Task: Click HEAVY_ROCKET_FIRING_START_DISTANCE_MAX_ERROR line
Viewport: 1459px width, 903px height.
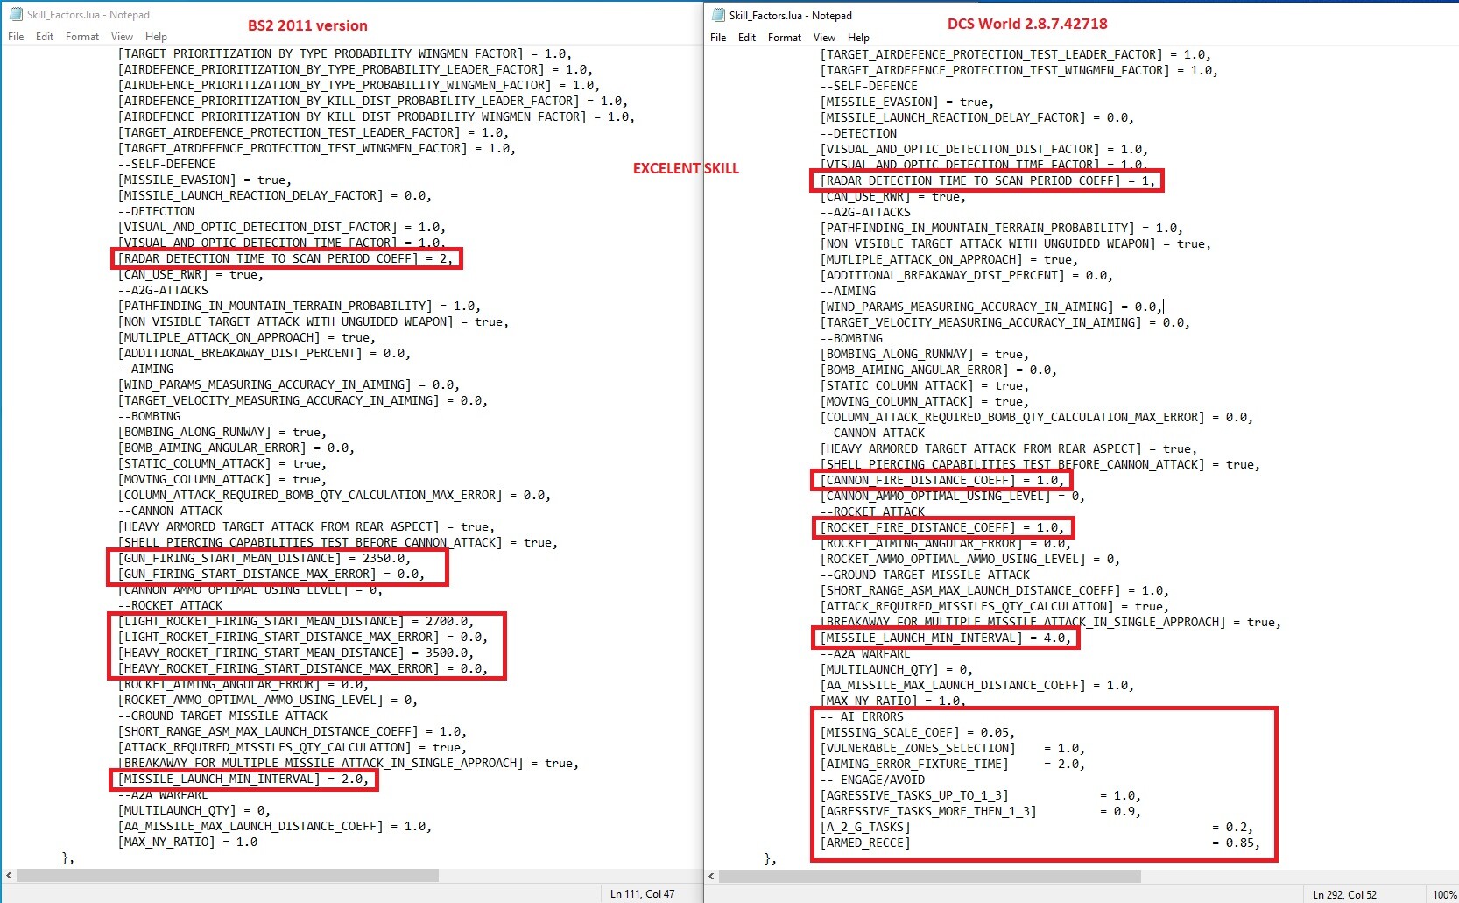Action: point(303,668)
